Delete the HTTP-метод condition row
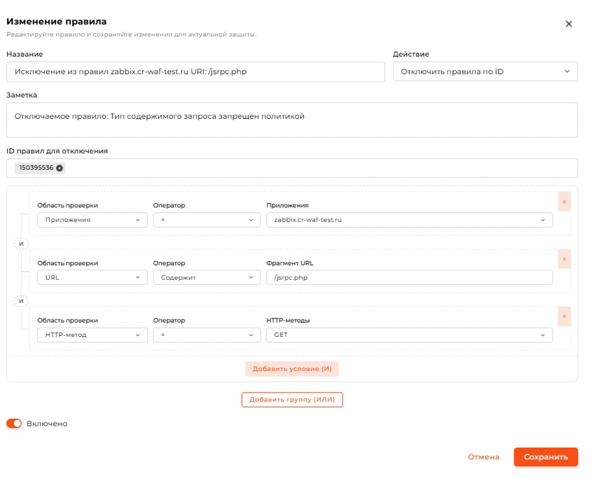 [564, 317]
